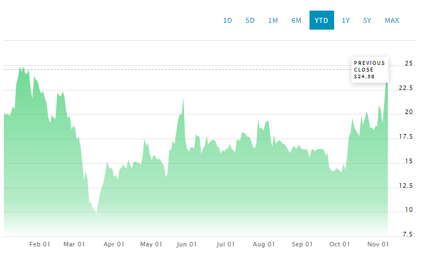Click the Jun 01 axis label
This screenshot has width=422, height=257.
tap(186, 244)
